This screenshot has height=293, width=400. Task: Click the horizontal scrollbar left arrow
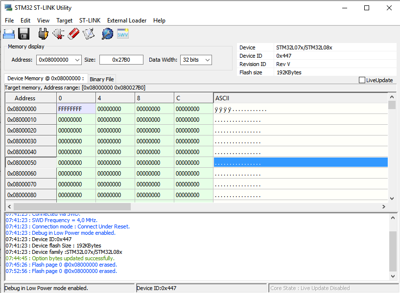pos(9,206)
